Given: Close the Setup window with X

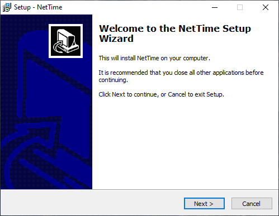Looking at the screenshot, I should [266, 7].
